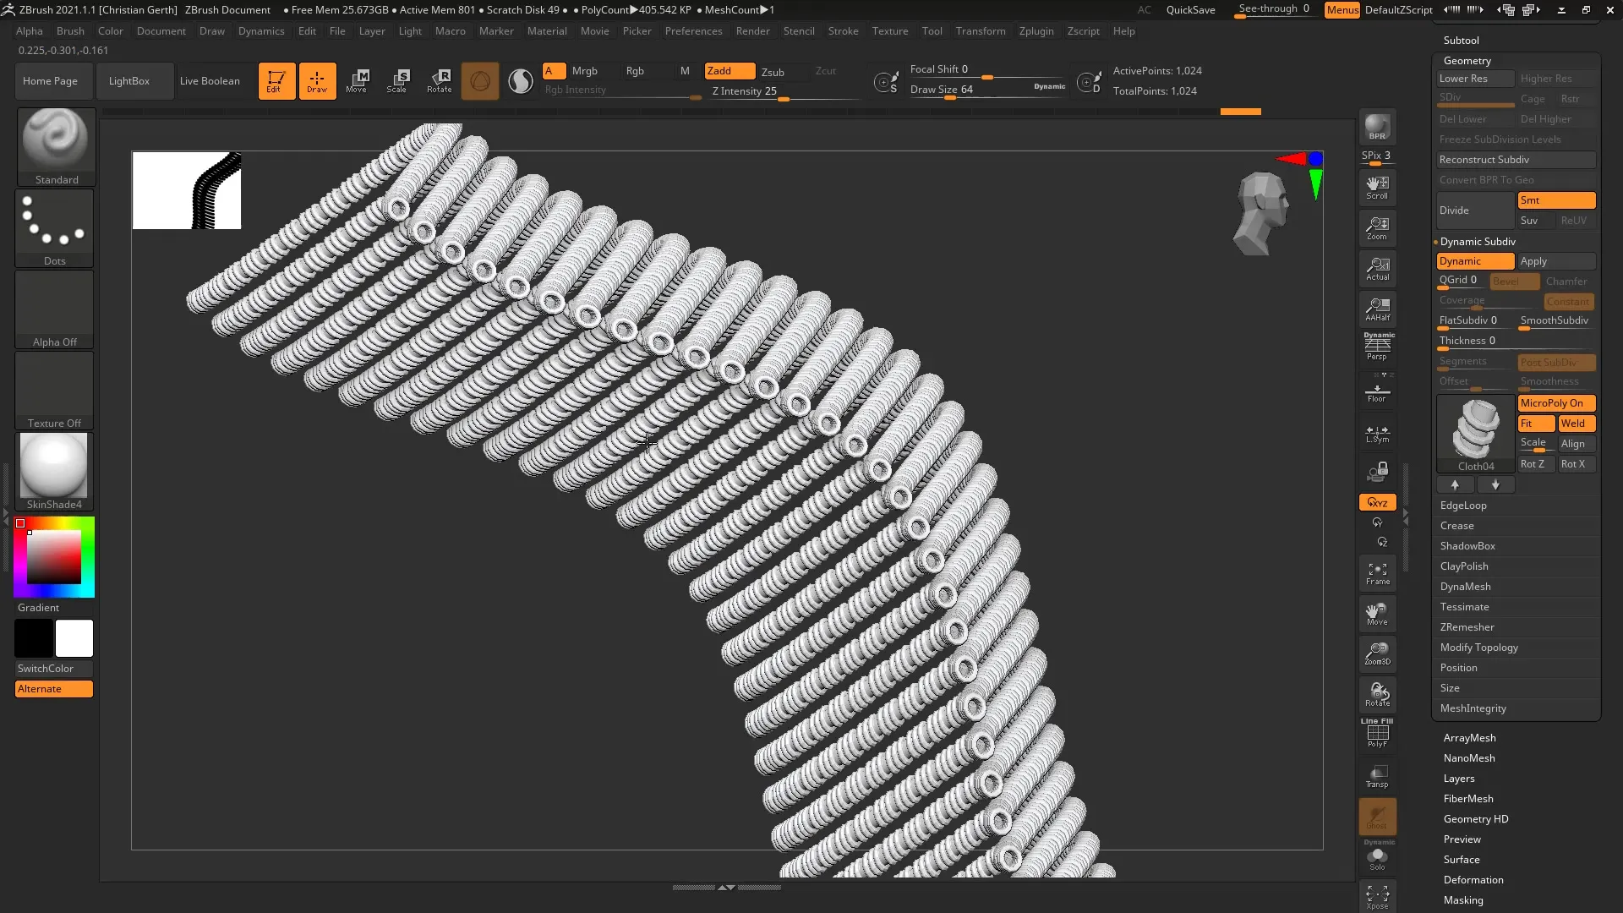Apply dynamic subdivision with Apply

(x=1556, y=261)
